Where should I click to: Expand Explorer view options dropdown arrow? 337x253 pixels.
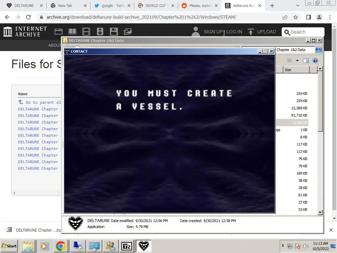click(298, 61)
